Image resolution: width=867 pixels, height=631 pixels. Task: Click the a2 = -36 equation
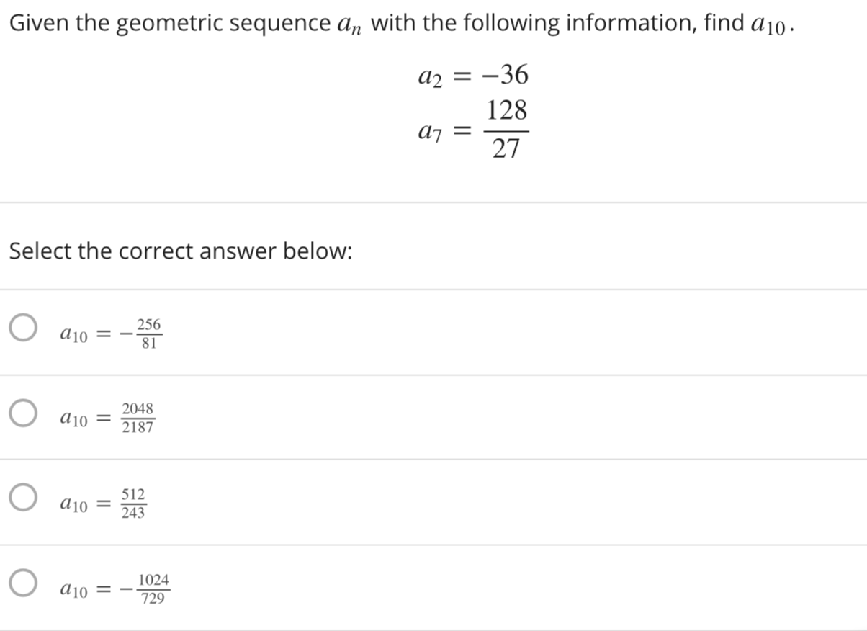pos(473,75)
